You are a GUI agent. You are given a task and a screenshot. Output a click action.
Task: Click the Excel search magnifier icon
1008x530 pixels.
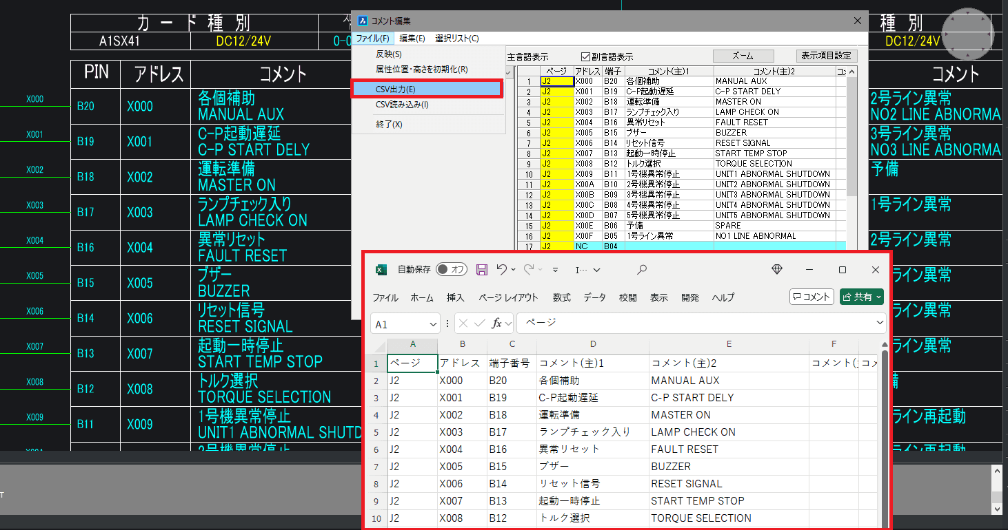click(x=642, y=270)
